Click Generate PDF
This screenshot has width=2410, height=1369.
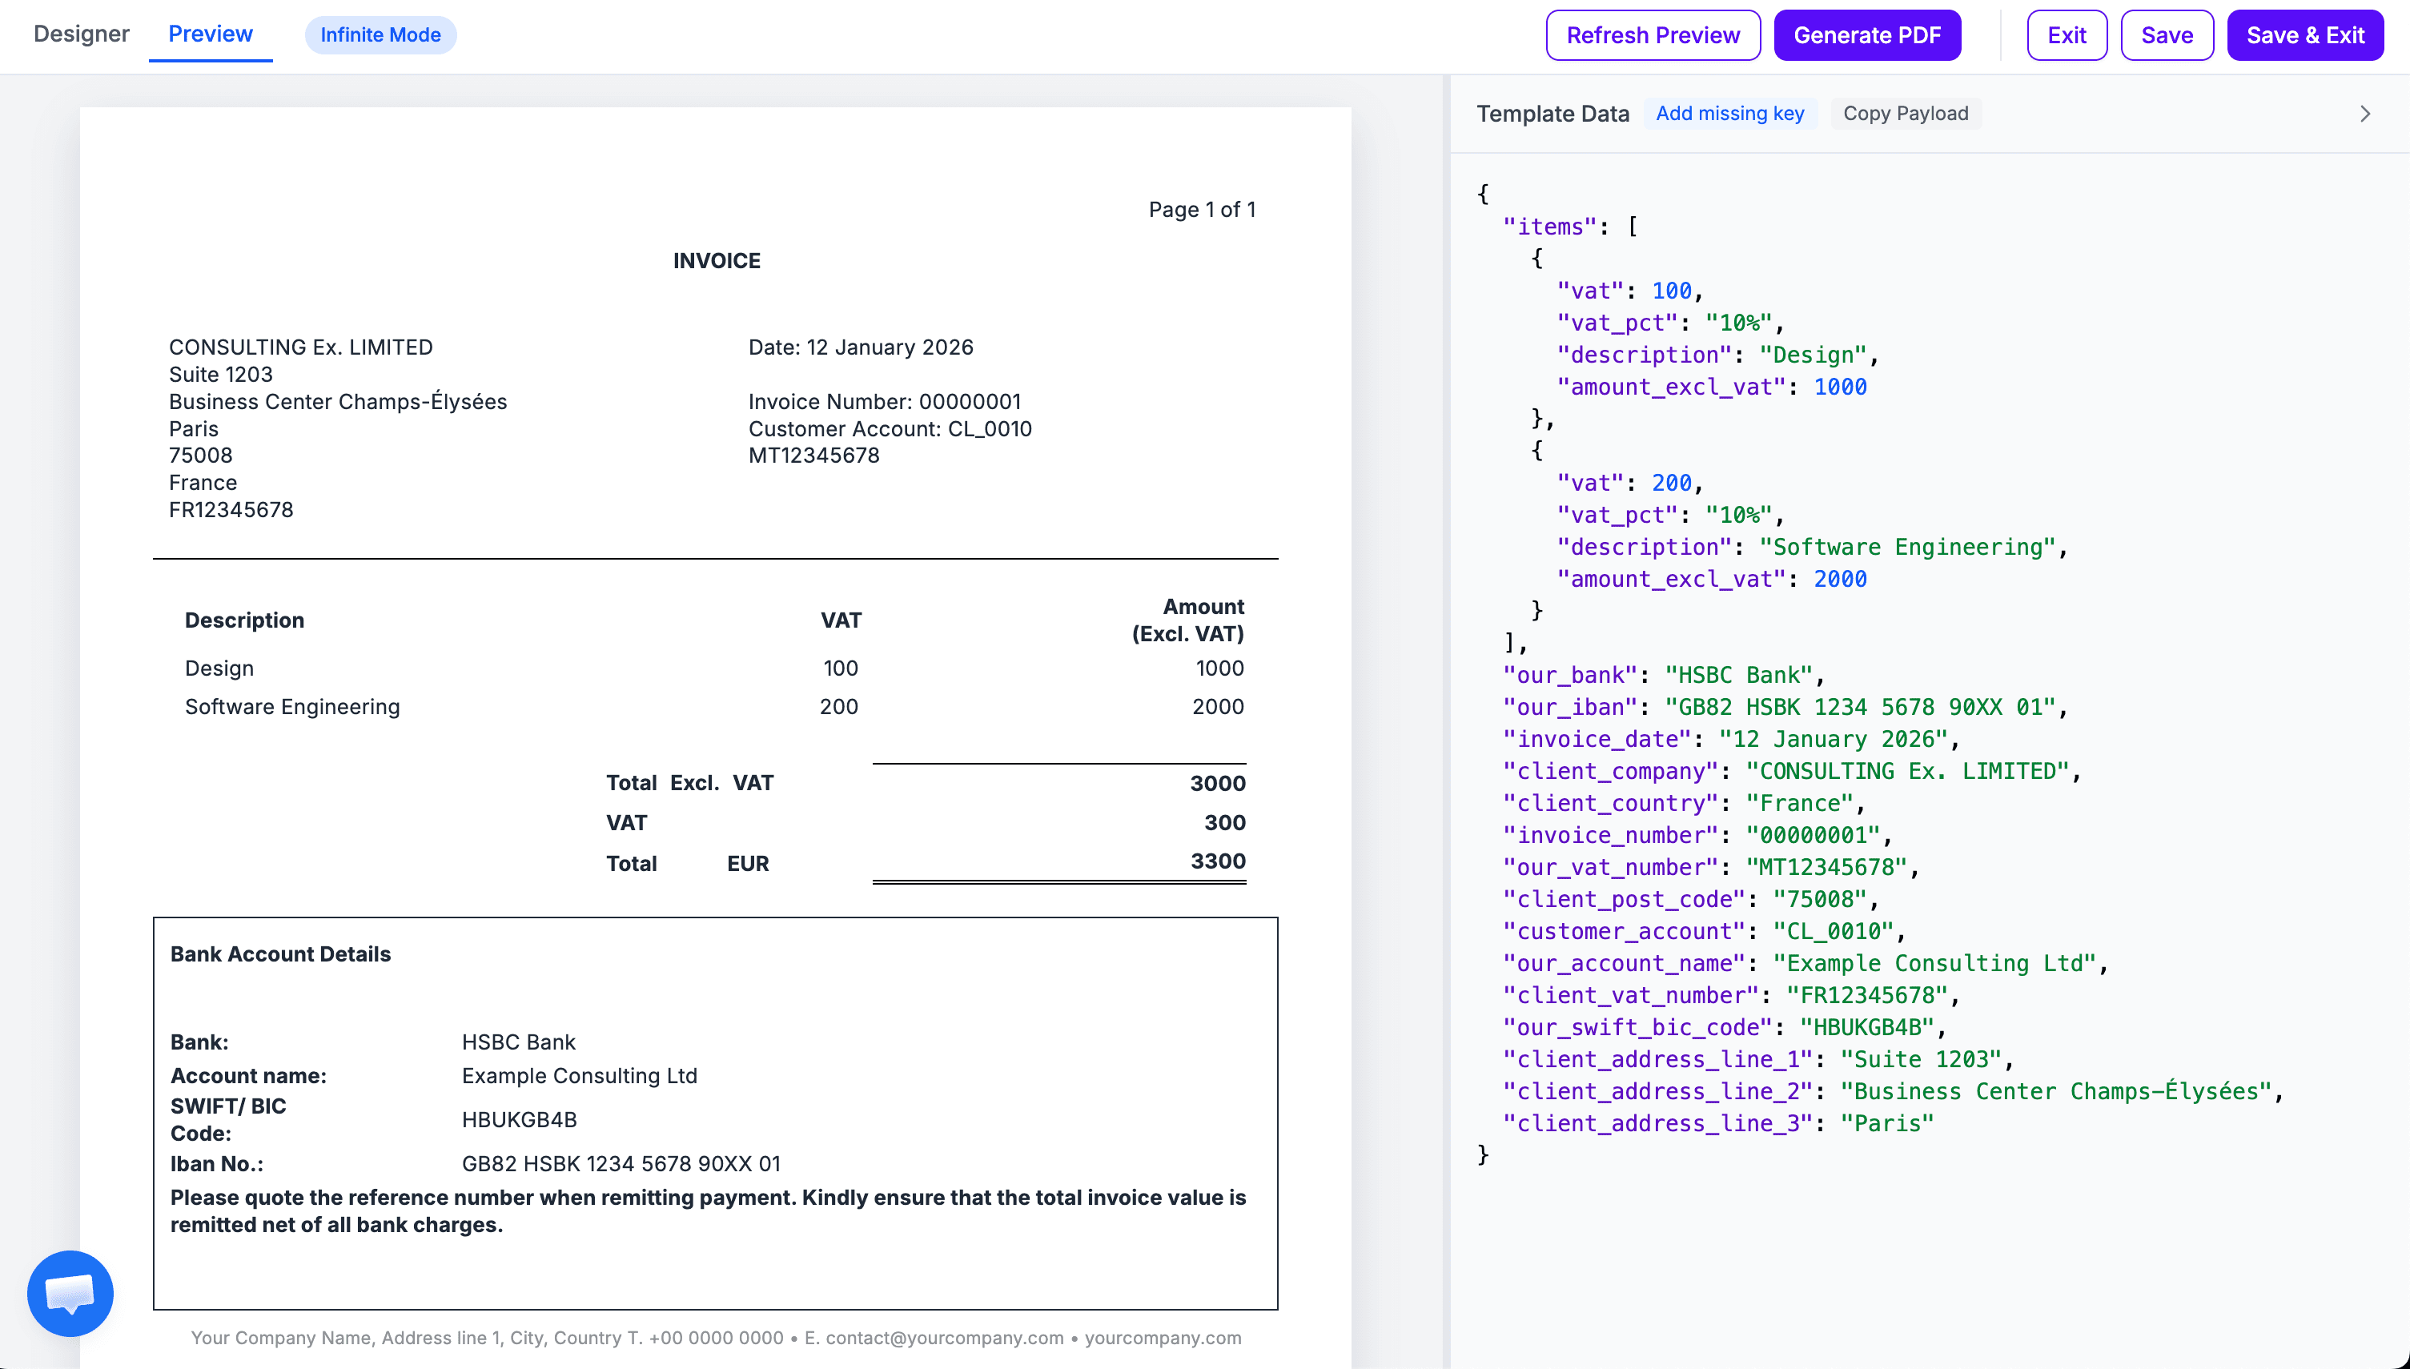pyautogui.click(x=1866, y=34)
